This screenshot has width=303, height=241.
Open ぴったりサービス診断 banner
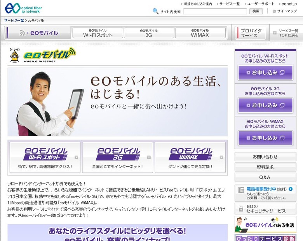[265, 238]
